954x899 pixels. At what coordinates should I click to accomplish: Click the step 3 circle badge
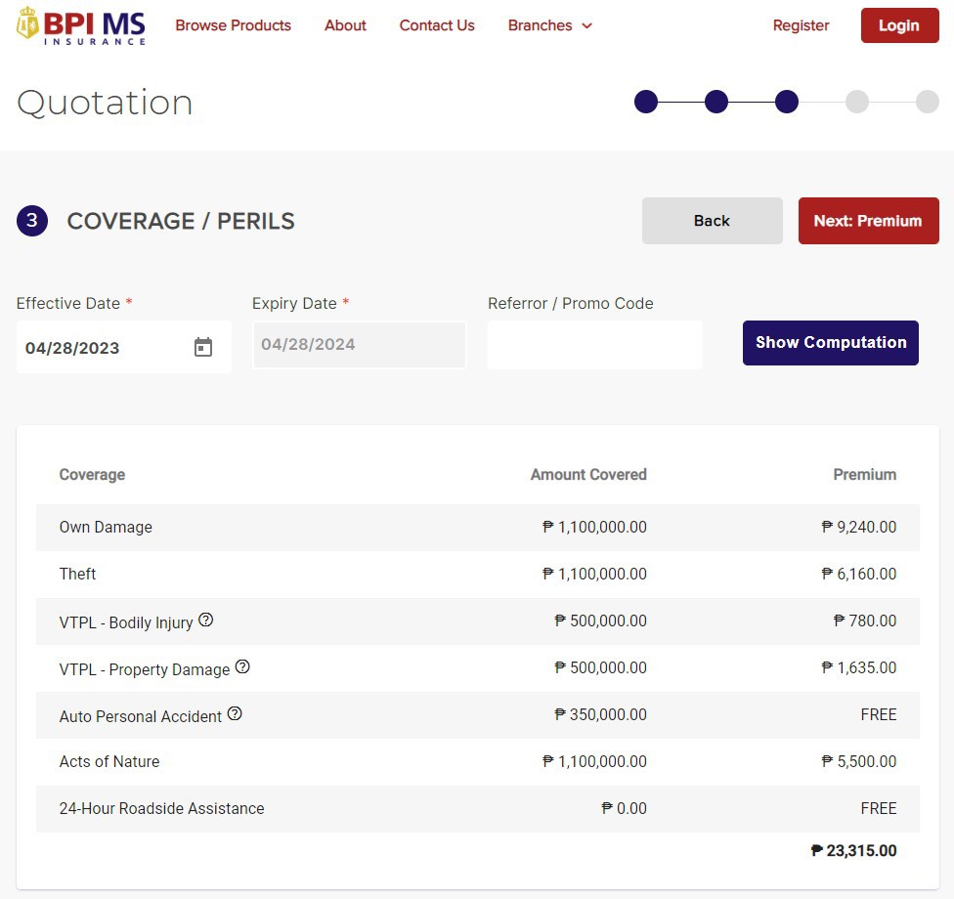31,221
